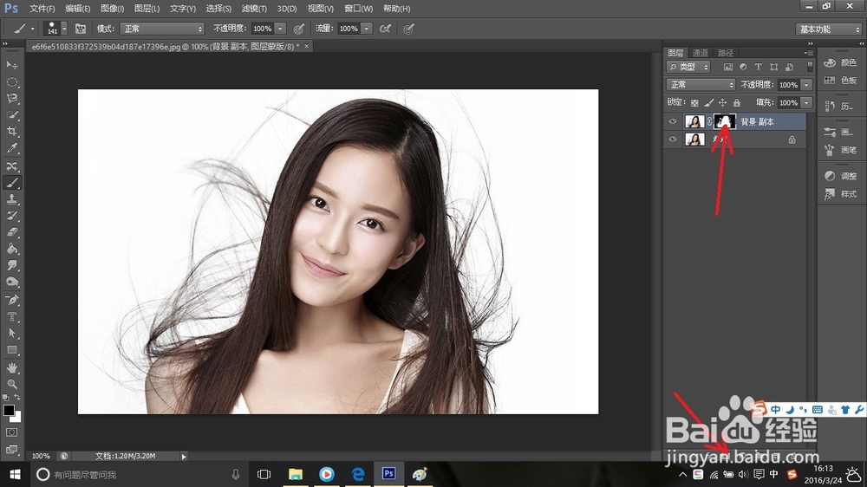
Task: Toggle smart object layer filter
Action: tap(789, 67)
